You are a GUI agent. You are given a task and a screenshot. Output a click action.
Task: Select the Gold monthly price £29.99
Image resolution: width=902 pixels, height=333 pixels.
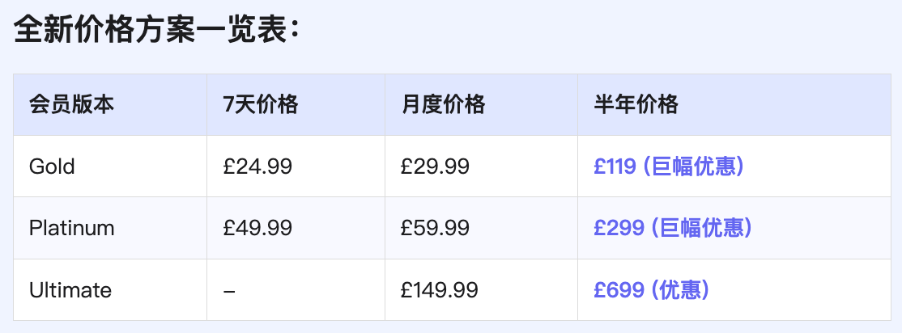435,166
